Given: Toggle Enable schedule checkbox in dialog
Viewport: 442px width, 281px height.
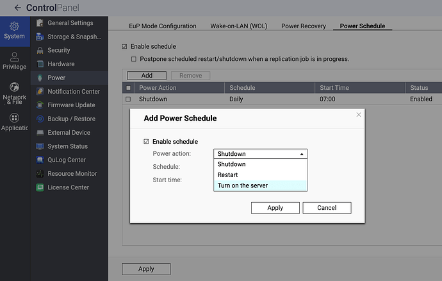Looking at the screenshot, I should [147, 141].
